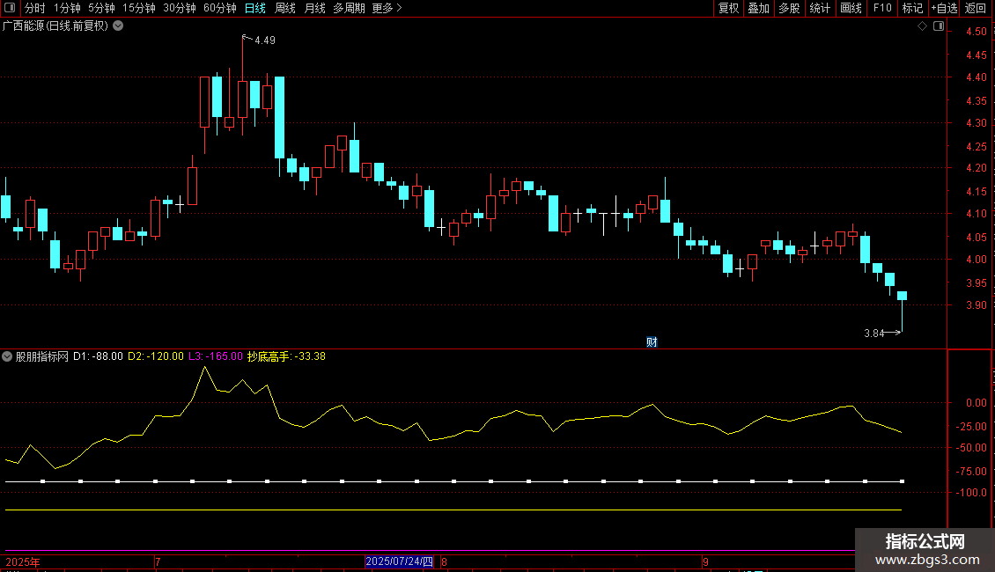Click the 4.20 price axis label
This screenshot has width=995, height=572.
tap(976, 168)
